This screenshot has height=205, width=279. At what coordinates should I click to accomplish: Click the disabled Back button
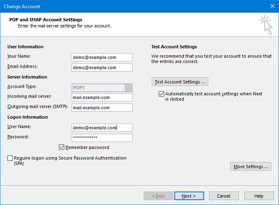(158, 196)
